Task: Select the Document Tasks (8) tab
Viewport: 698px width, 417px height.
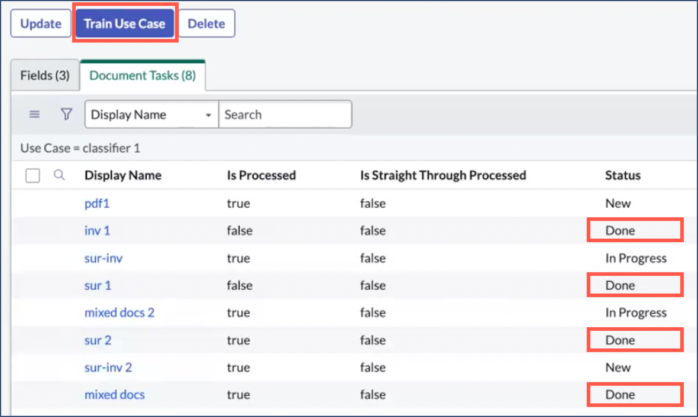Action: 143,76
